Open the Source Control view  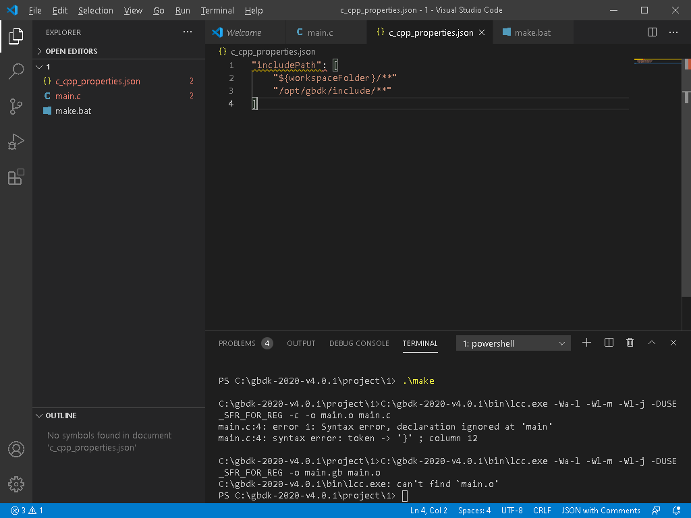(16, 107)
